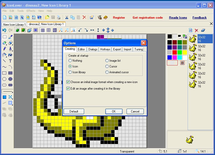Click the Register link
The image size is (215, 155).
(x=119, y=17)
